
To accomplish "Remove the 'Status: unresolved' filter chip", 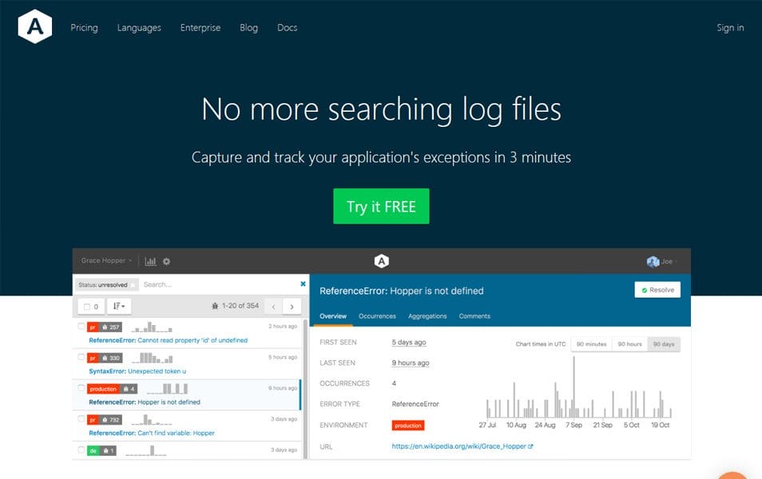I will pos(132,285).
